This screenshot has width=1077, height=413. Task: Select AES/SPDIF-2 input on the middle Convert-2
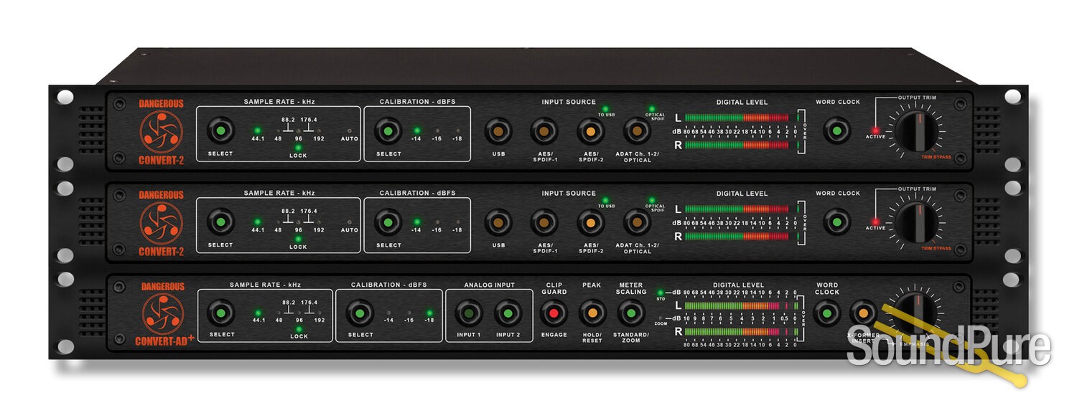coord(590,222)
